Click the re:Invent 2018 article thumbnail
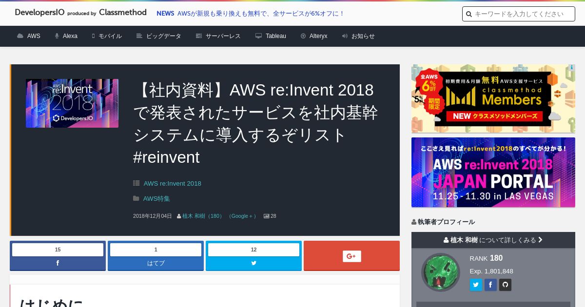 coord(72,103)
